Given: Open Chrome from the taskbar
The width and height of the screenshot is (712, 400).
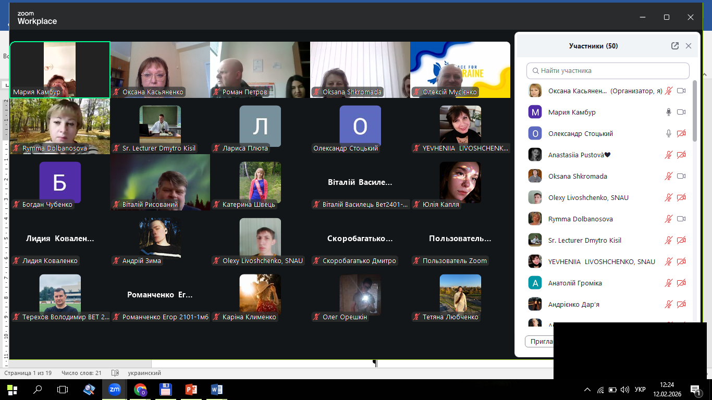Looking at the screenshot, I should [140, 389].
